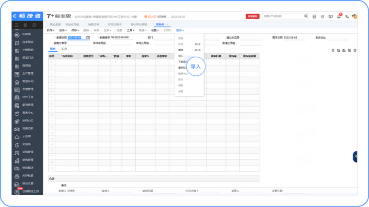Choose 草稿 from the 更多 menu
The height and width of the screenshot is (207, 369).
181,50
